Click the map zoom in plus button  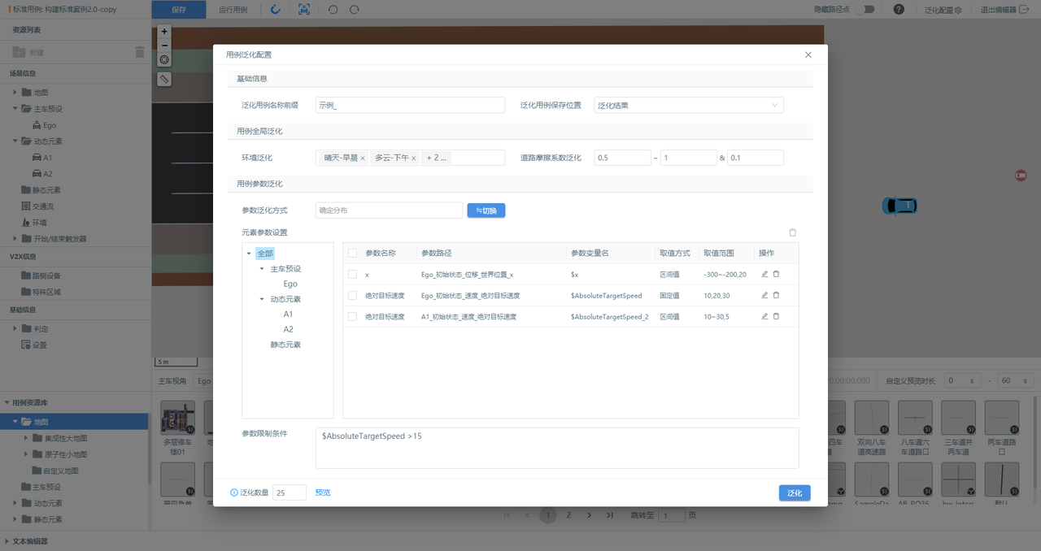click(x=164, y=31)
